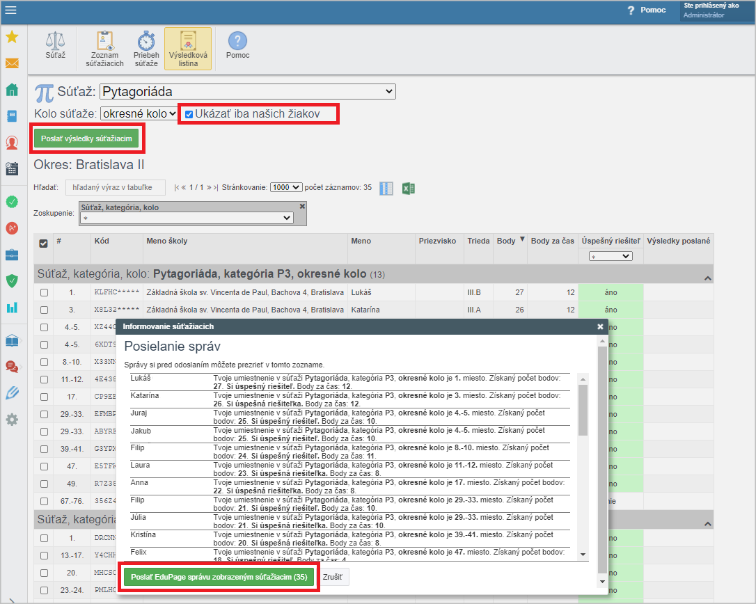
Task: Open the Zoskupenie grouping dropdown
Action: 187,218
